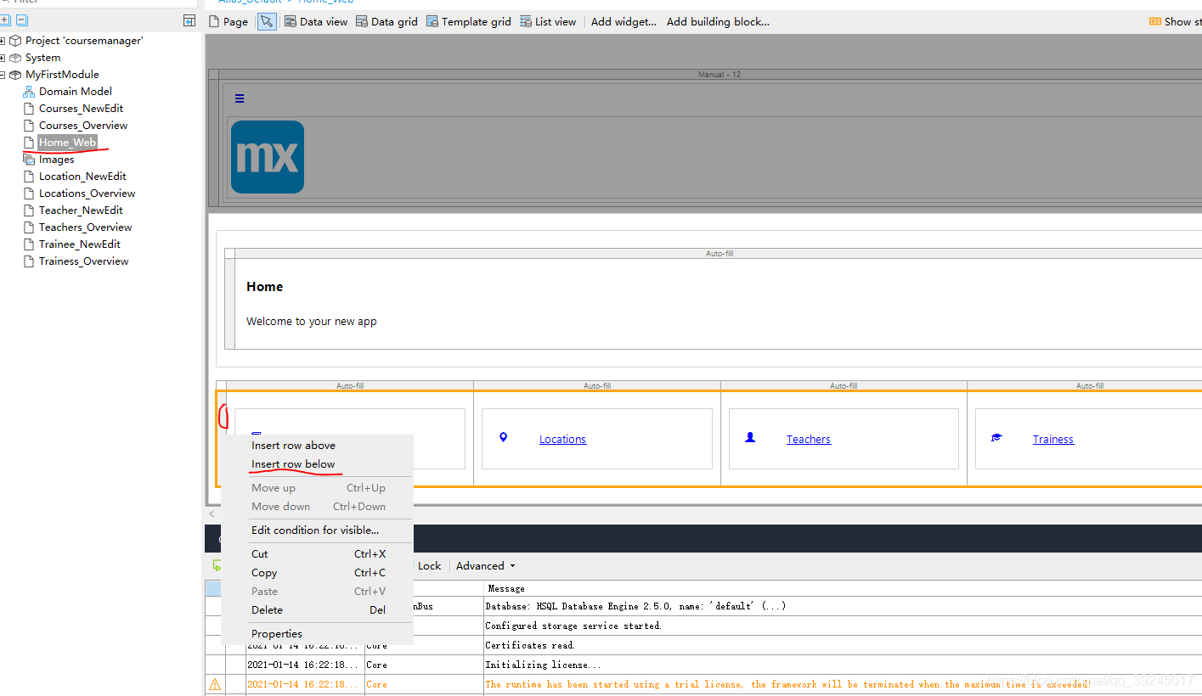Click the blue hamburger menu icon on the page
Image resolution: width=1202 pixels, height=696 pixels.
tap(240, 99)
